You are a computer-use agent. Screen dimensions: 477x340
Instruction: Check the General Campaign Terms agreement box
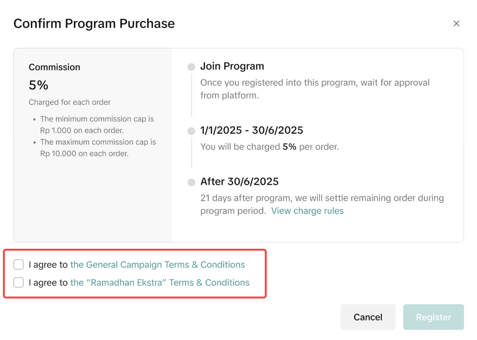pyautogui.click(x=19, y=265)
